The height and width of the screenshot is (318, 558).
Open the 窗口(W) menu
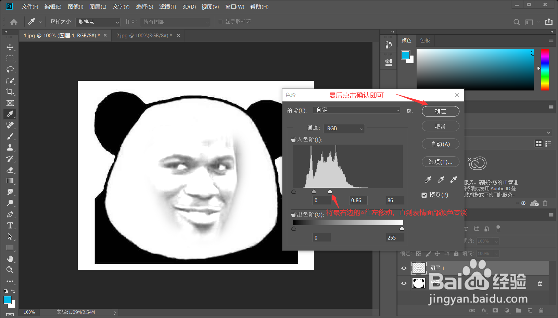(234, 7)
